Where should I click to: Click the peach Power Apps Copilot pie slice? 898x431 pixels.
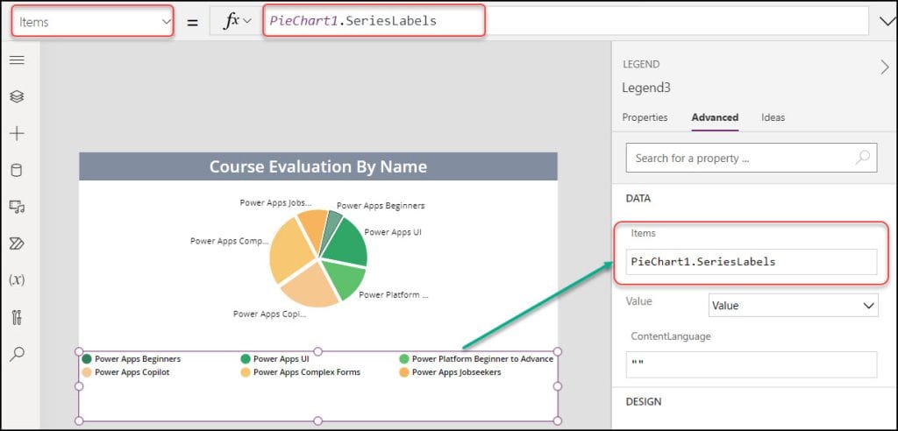pyautogui.click(x=312, y=286)
